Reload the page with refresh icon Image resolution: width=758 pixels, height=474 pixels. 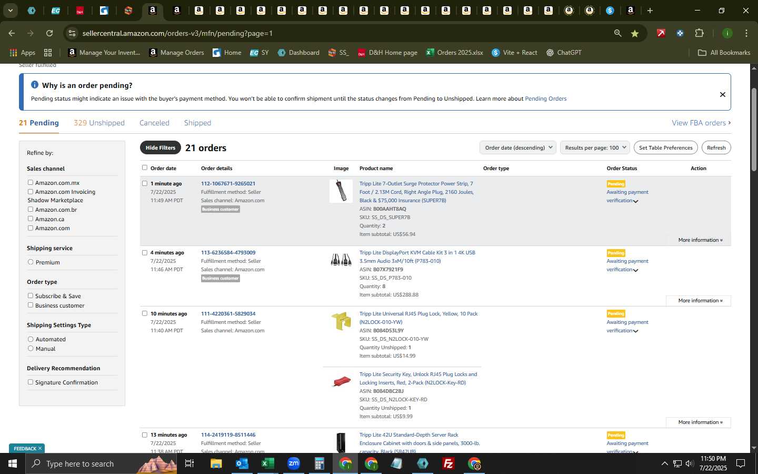pos(49,33)
